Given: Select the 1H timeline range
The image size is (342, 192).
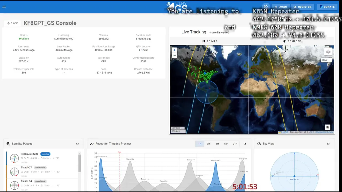Looking at the screenshot, I should click(x=200, y=144).
